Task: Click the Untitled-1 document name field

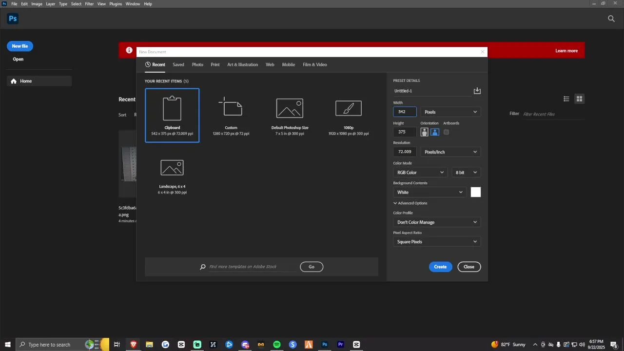Action: click(x=432, y=91)
